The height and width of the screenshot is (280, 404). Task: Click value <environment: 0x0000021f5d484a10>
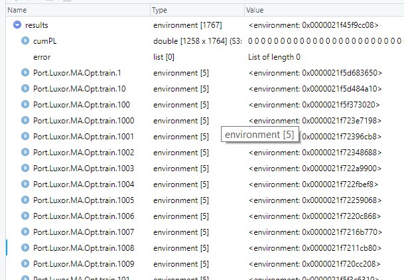pos(315,89)
